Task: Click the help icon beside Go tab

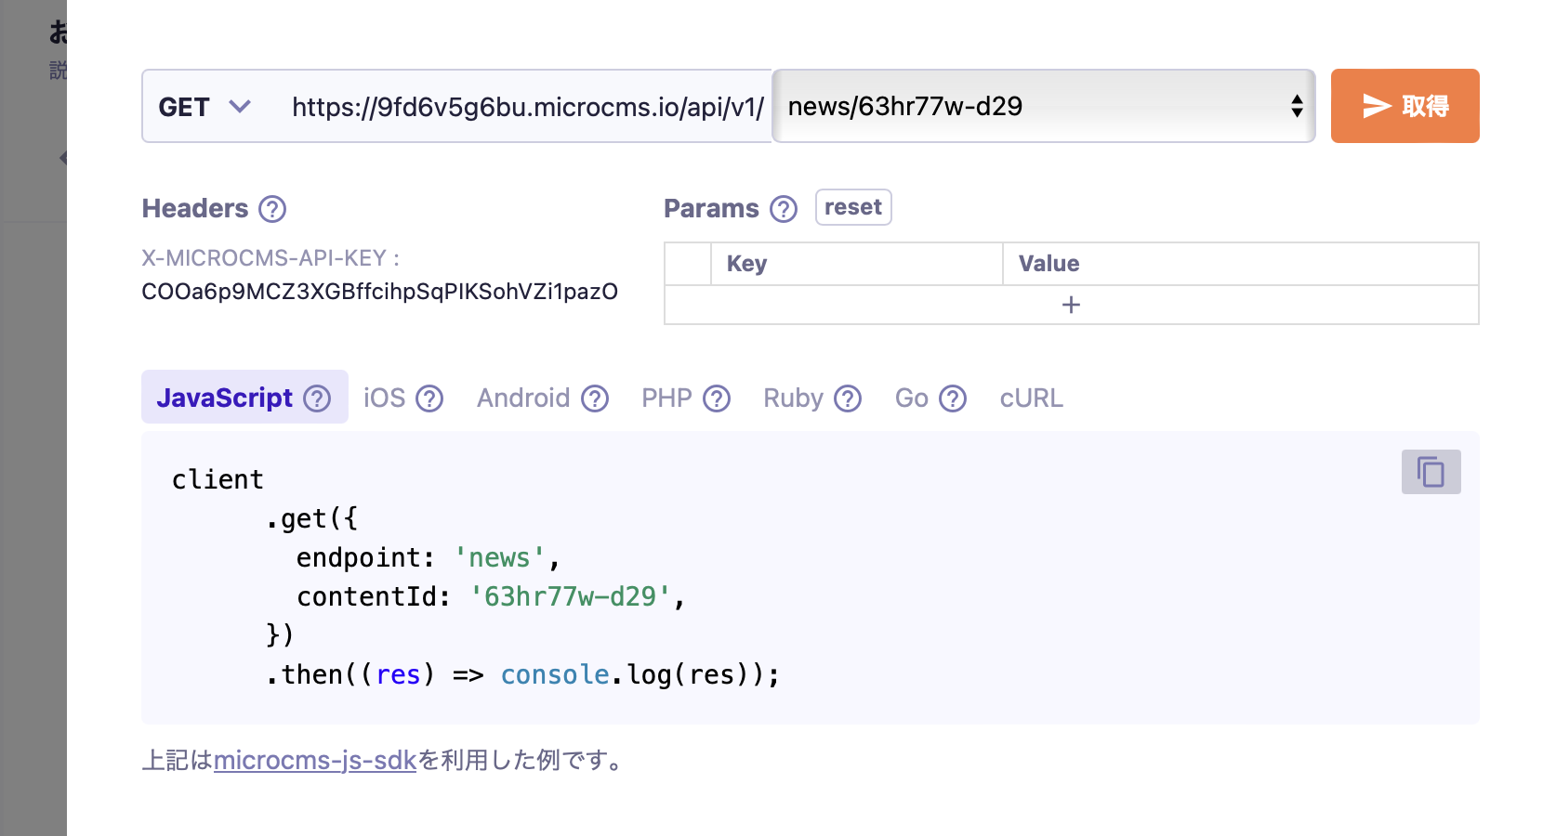Action: coord(953,398)
